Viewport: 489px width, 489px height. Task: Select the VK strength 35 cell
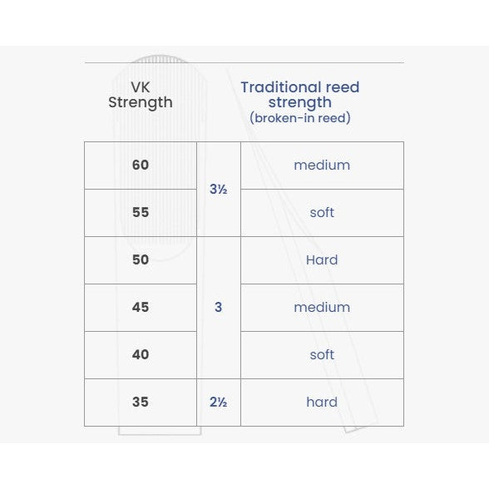[141, 403]
